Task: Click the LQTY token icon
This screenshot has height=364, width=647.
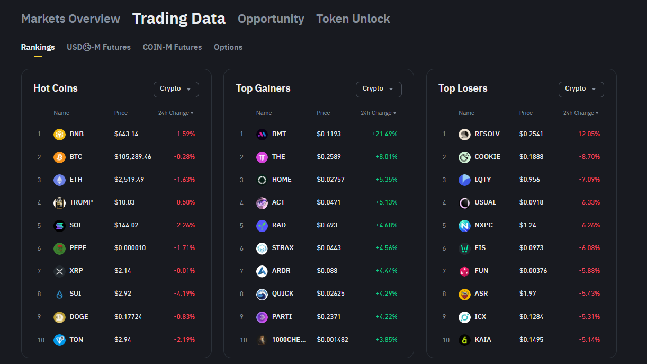Action: (x=464, y=180)
